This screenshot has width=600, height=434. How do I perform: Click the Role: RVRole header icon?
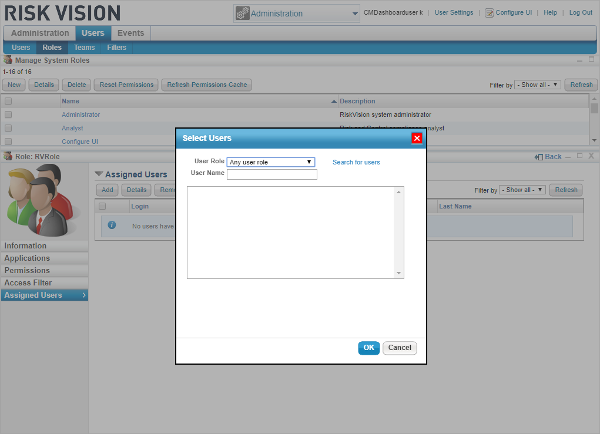(x=8, y=156)
